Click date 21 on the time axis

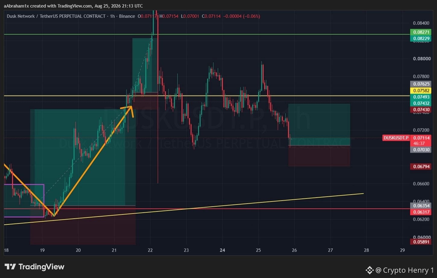pyautogui.click(x=114, y=250)
